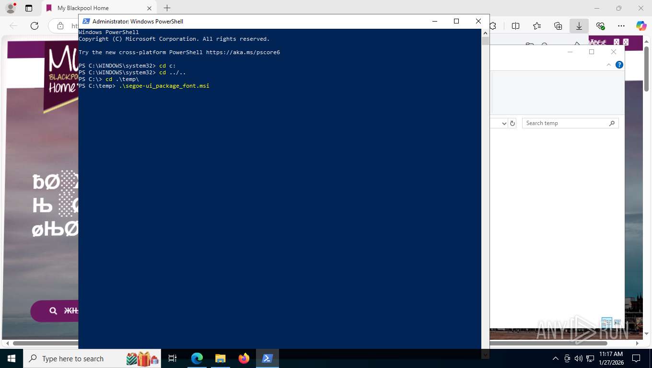Image resolution: width=652 pixels, height=368 pixels.
Task: Open Task View on the taskbar
Action: [173, 358]
